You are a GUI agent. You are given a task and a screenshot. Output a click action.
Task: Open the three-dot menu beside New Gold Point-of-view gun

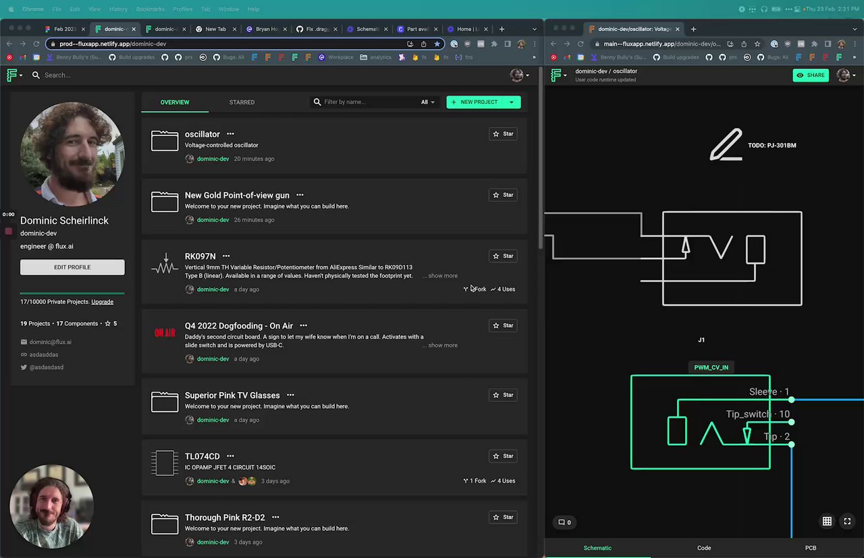(x=300, y=195)
